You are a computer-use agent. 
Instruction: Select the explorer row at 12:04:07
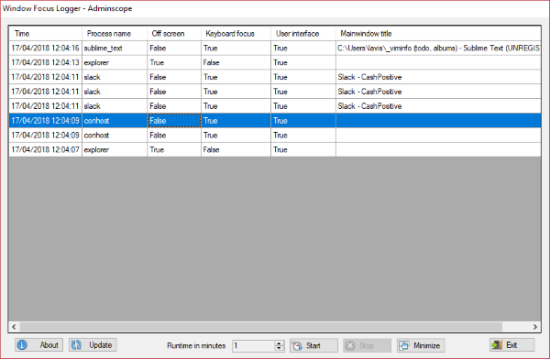click(x=275, y=149)
